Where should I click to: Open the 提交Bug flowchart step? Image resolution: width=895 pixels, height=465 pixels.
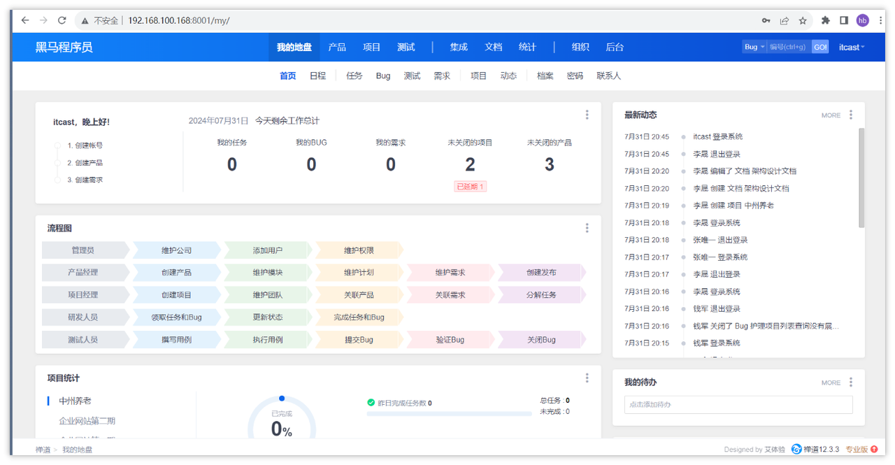[x=359, y=340]
